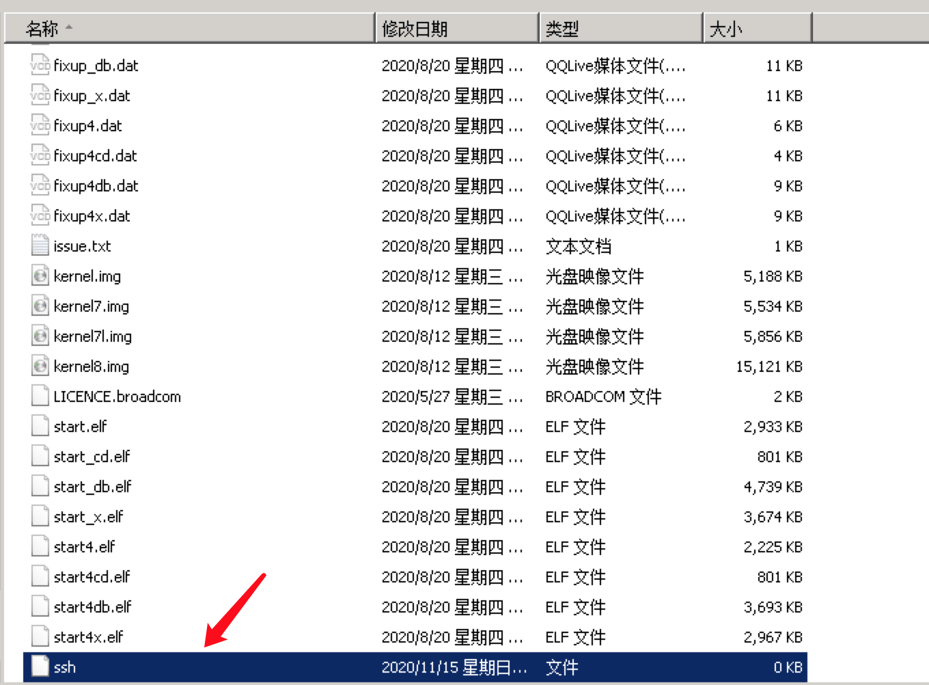Select the file name kernel.img
Image resolution: width=929 pixels, height=685 pixels.
87,276
